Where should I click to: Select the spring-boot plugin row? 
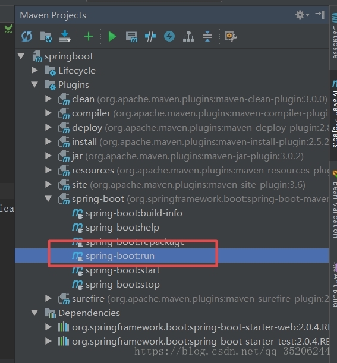pos(172,199)
